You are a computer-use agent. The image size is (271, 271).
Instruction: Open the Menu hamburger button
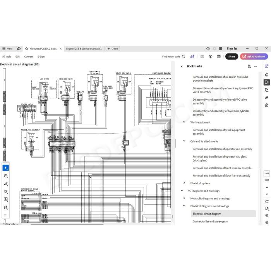7,48
